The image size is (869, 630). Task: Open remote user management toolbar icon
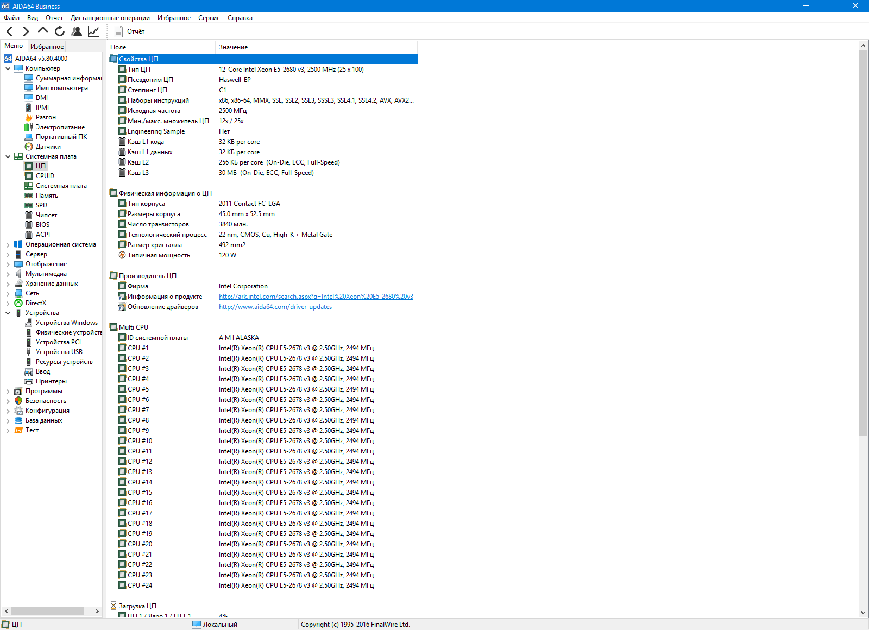pos(77,31)
